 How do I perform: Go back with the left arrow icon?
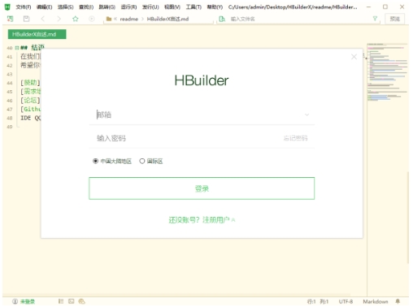coord(43,19)
